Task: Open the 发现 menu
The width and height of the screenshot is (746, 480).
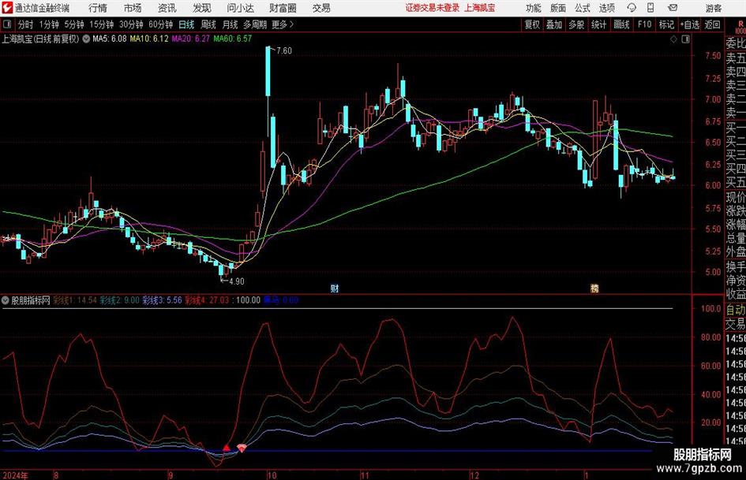Action: (x=202, y=8)
